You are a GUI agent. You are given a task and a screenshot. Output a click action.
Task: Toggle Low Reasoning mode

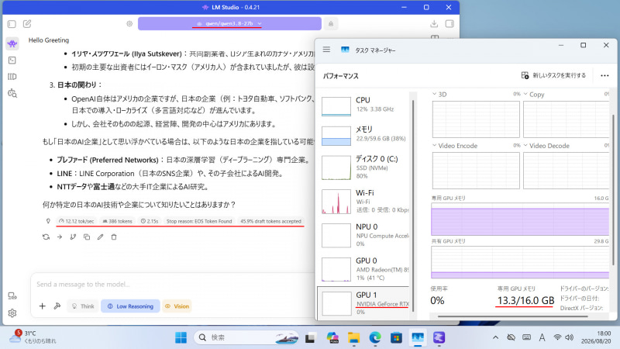click(130, 306)
